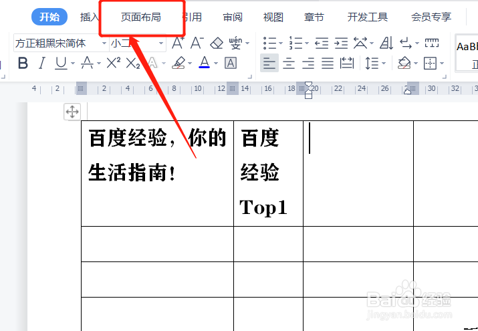The height and width of the screenshot is (331, 478).
Task: Click the sort A-Z icon
Action: 386,43
